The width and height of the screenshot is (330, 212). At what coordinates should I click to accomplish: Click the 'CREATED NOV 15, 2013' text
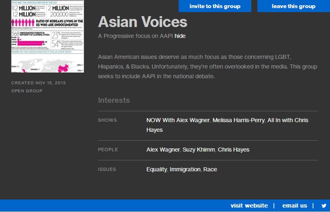click(x=38, y=83)
